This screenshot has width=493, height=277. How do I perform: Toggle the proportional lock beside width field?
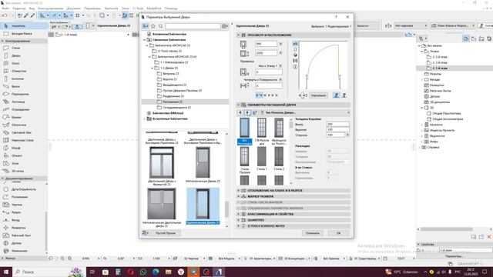click(x=280, y=44)
